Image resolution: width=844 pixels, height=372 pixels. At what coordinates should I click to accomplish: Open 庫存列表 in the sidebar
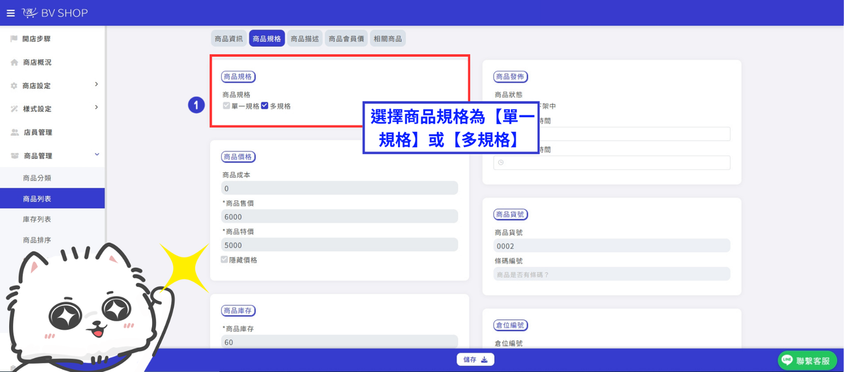(x=37, y=219)
